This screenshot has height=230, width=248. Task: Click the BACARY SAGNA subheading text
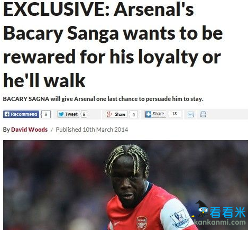pos(103,99)
